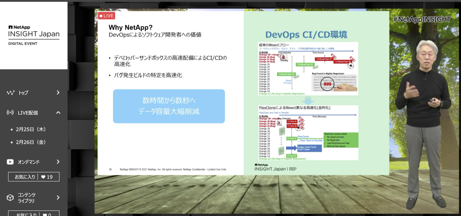Screen dimensions: 461x216
Task: Click the heart icon beside 19
Action: pyautogui.click(x=43, y=177)
